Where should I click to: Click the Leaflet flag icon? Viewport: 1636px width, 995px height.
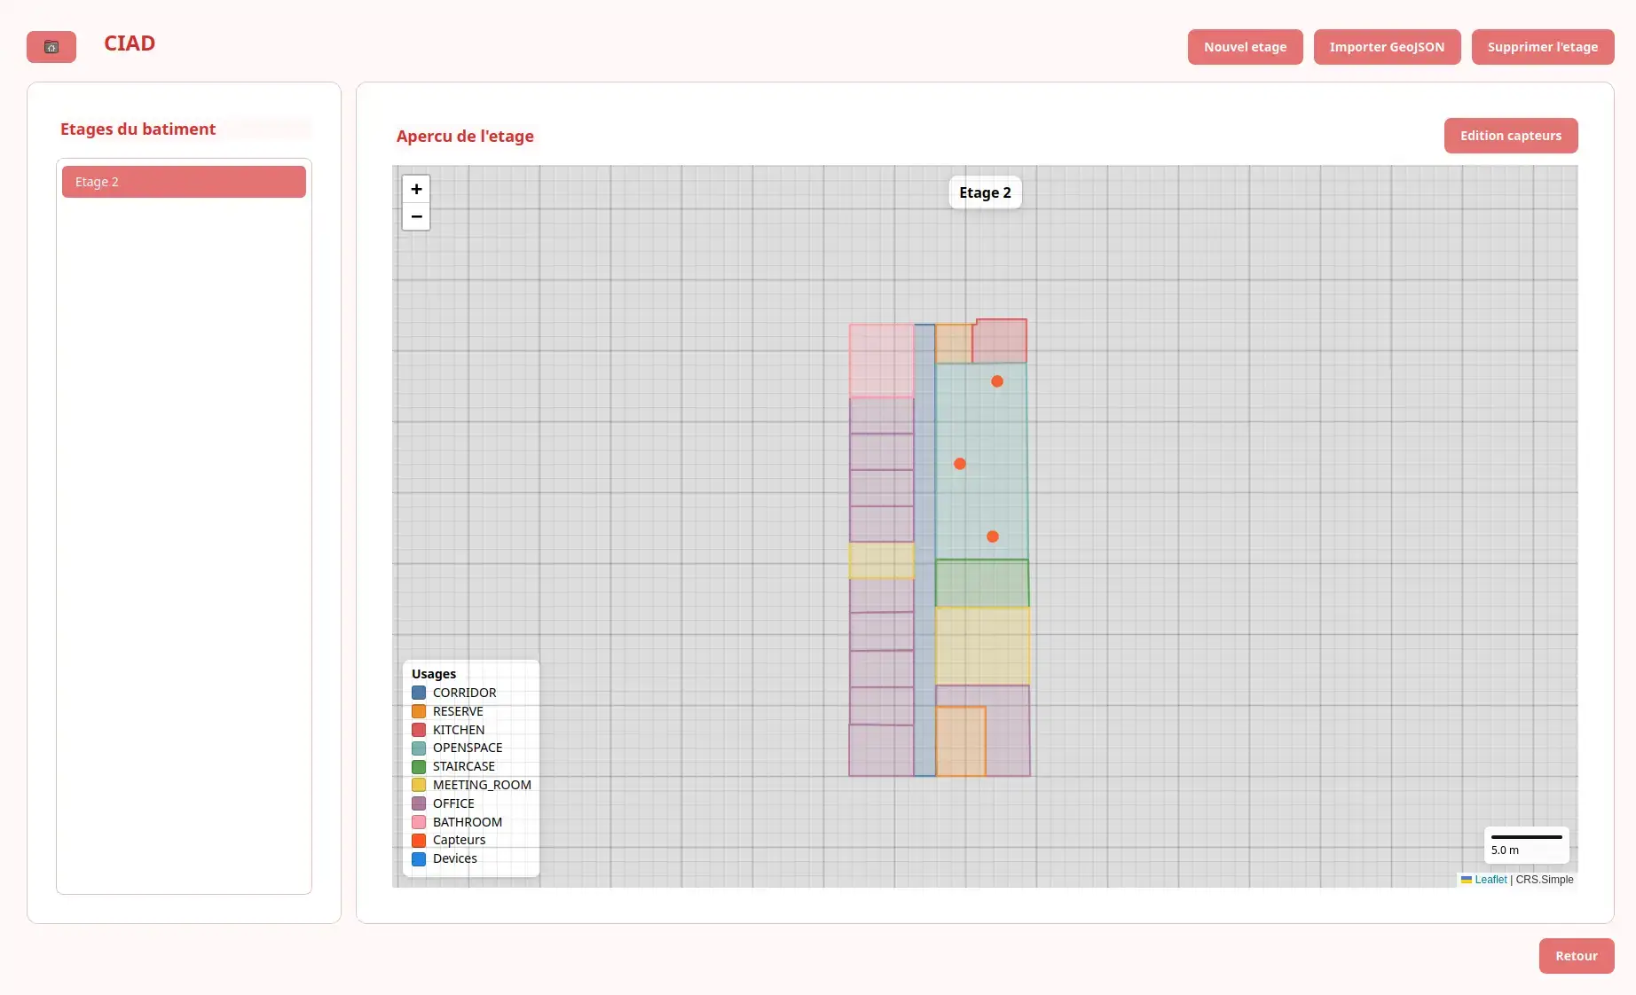pyautogui.click(x=1467, y=880)
